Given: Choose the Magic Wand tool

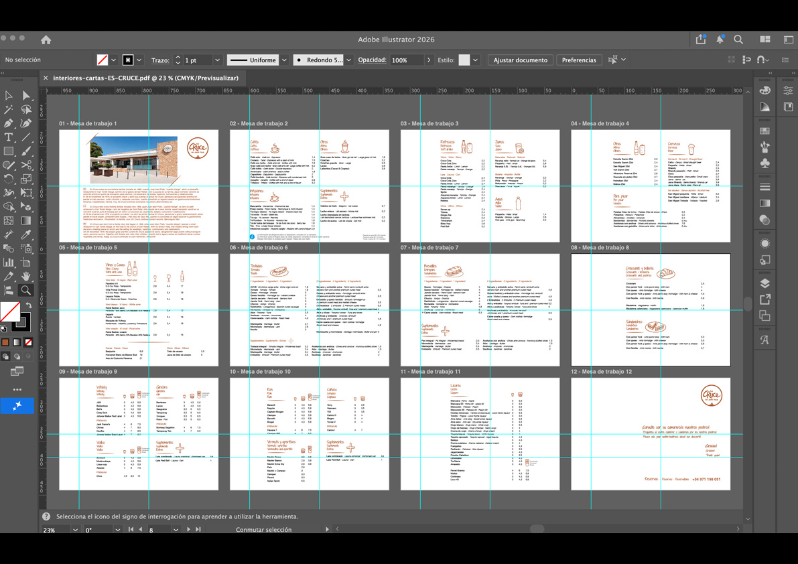Looking at the screenshot, I should (9, 109).
